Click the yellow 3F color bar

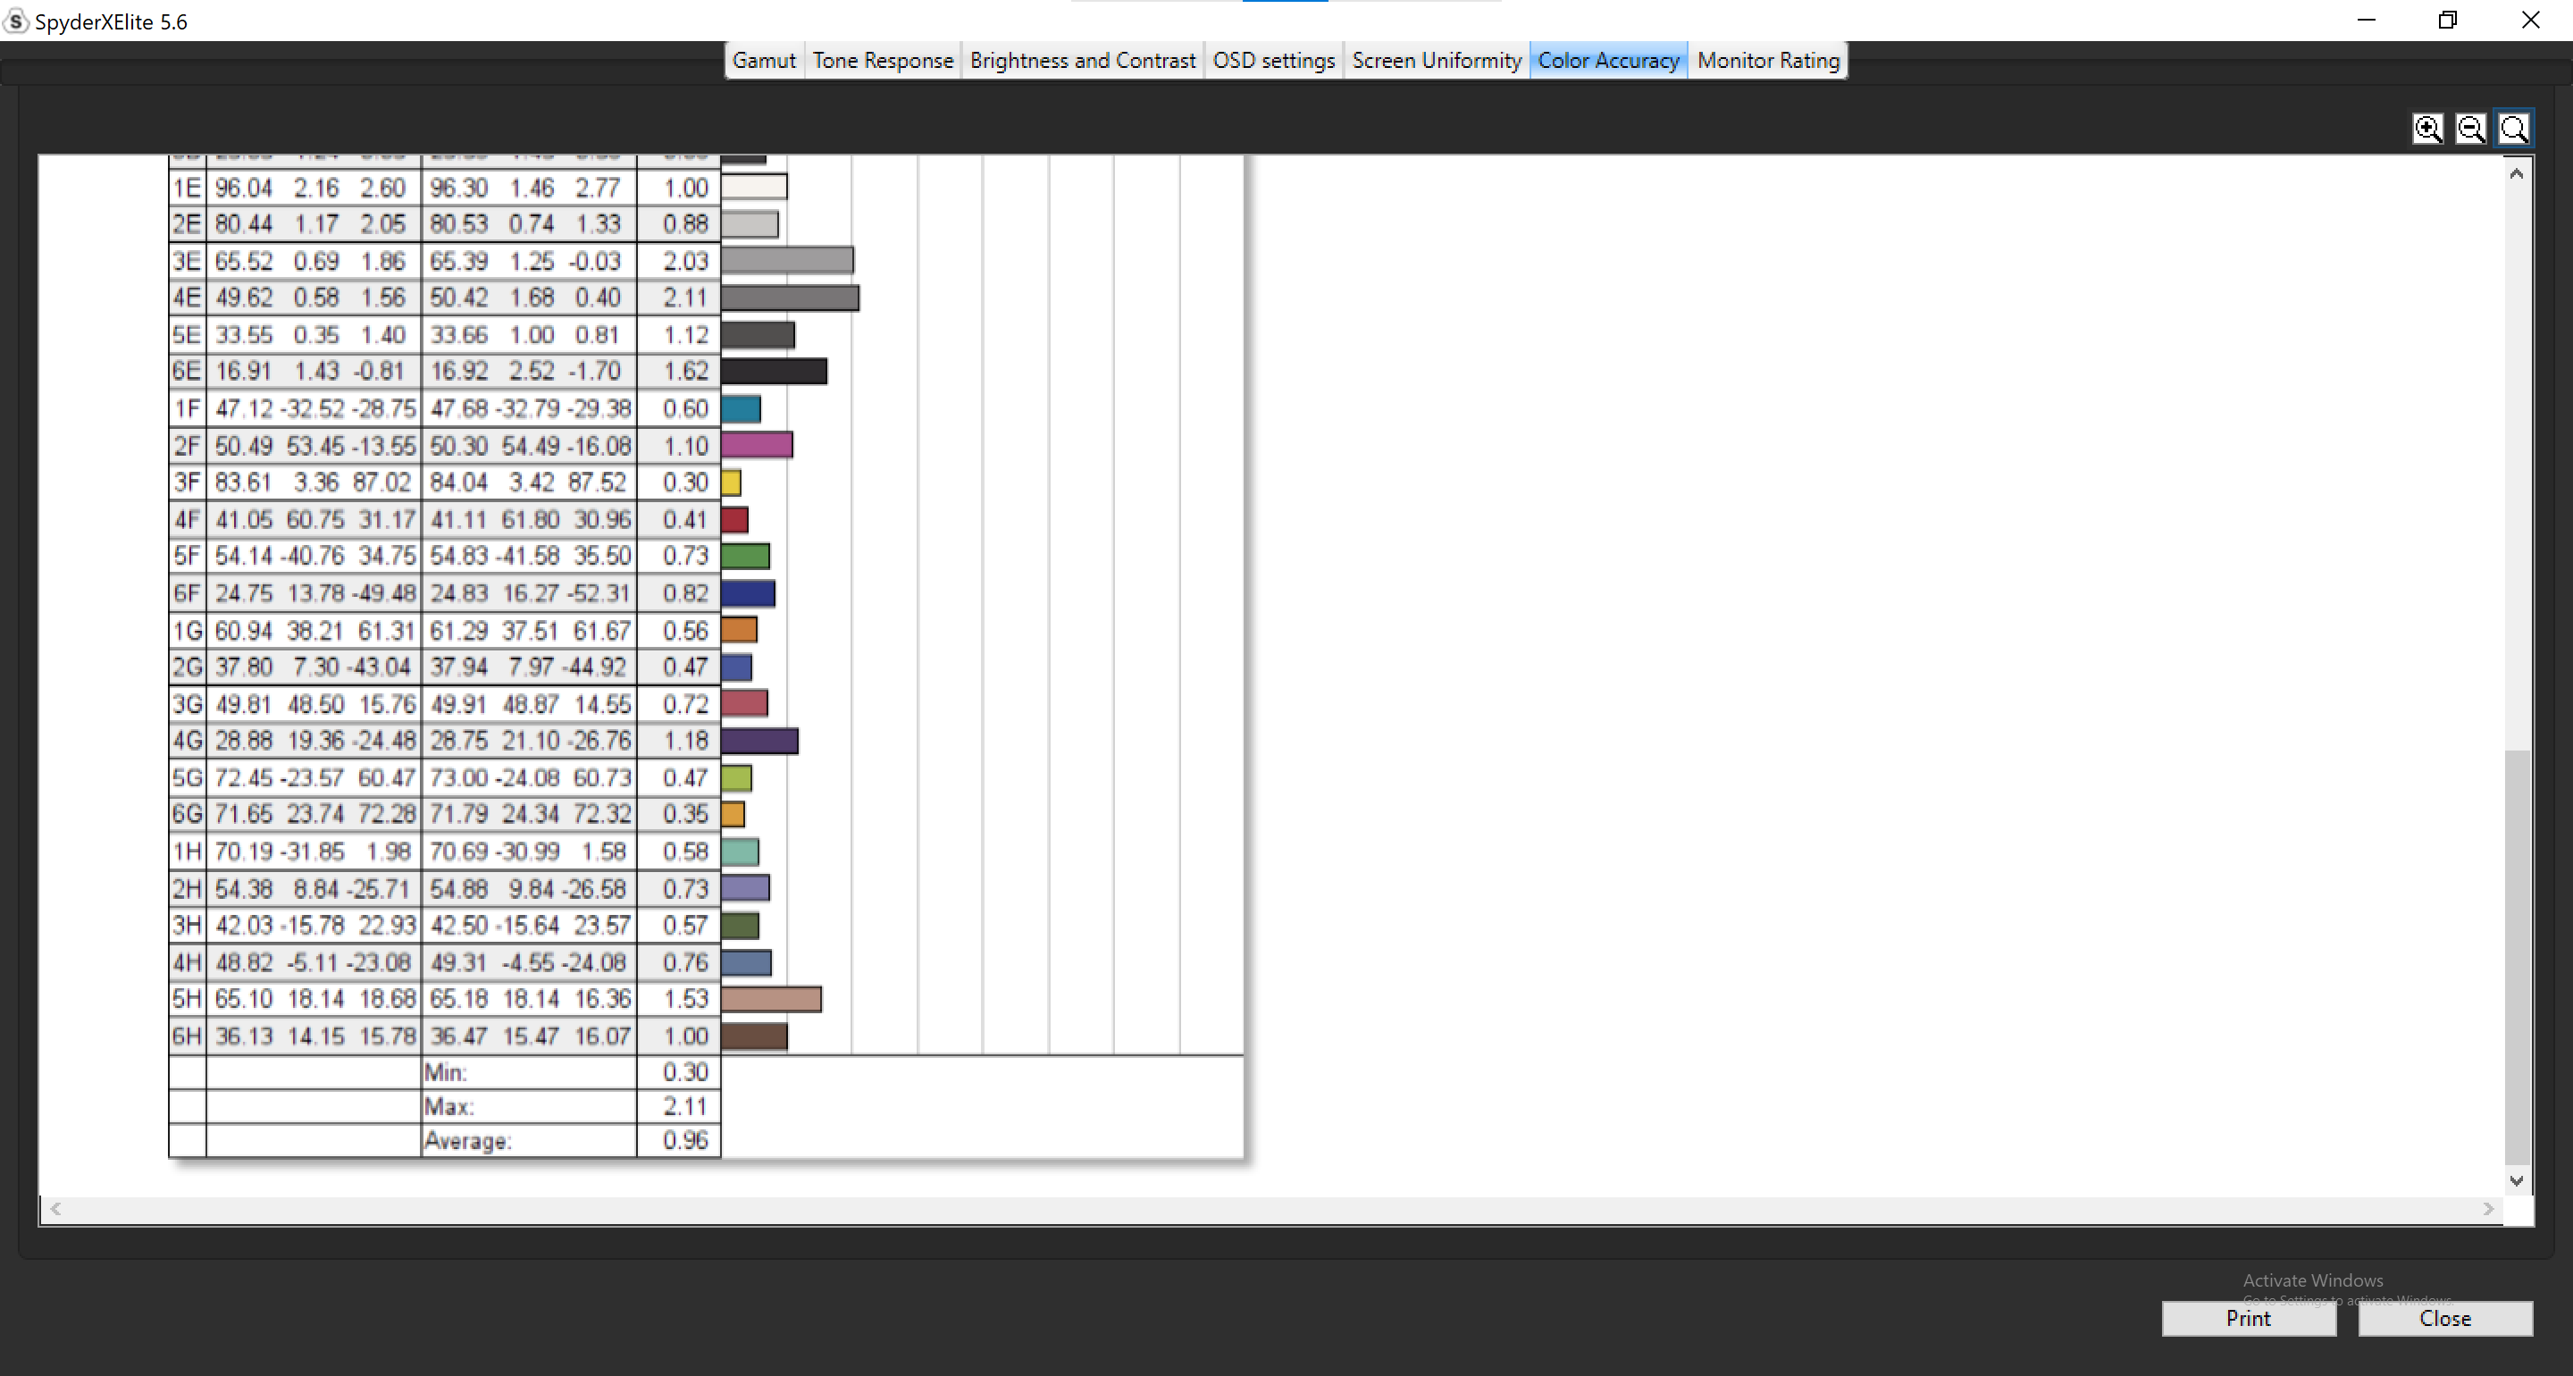(731, 482)
